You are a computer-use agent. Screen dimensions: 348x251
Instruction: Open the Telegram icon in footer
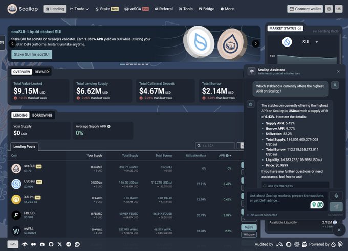pos(69,244)
